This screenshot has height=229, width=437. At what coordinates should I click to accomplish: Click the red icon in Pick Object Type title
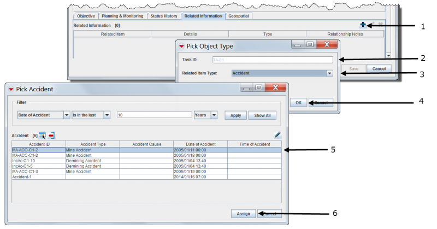point(181,46)
